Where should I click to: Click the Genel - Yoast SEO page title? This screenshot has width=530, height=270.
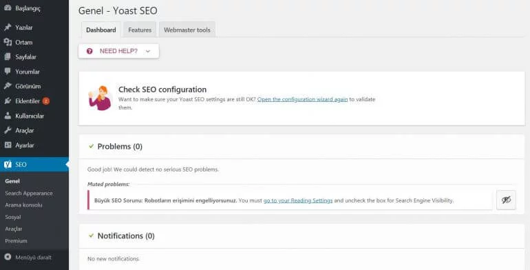[118, 10]
